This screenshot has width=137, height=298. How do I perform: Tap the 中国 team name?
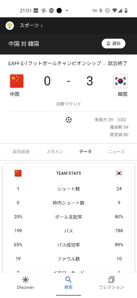pos(15,94)
